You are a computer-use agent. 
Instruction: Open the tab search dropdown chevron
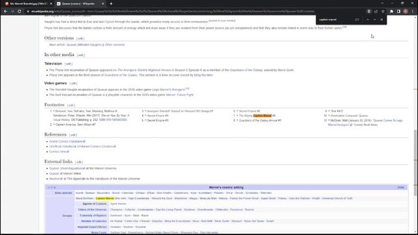[x=382, y=3]
